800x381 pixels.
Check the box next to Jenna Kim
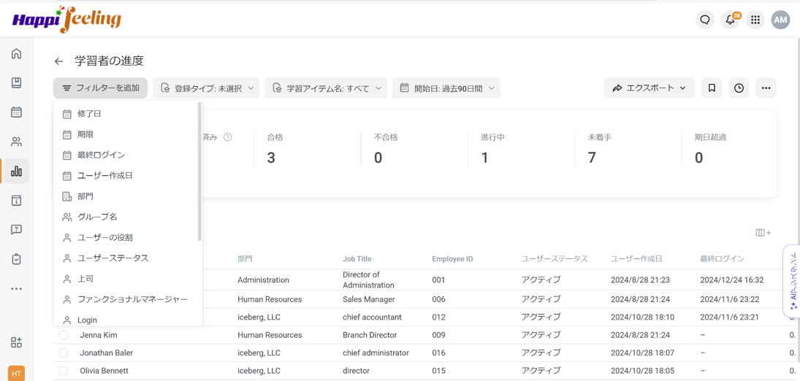coord(64,335)
